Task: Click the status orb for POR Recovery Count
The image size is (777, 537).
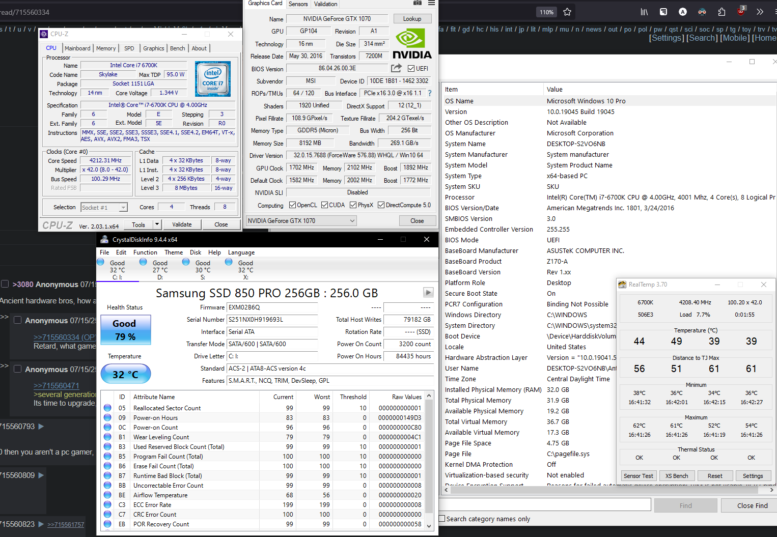Action: (x=107, y=524)
